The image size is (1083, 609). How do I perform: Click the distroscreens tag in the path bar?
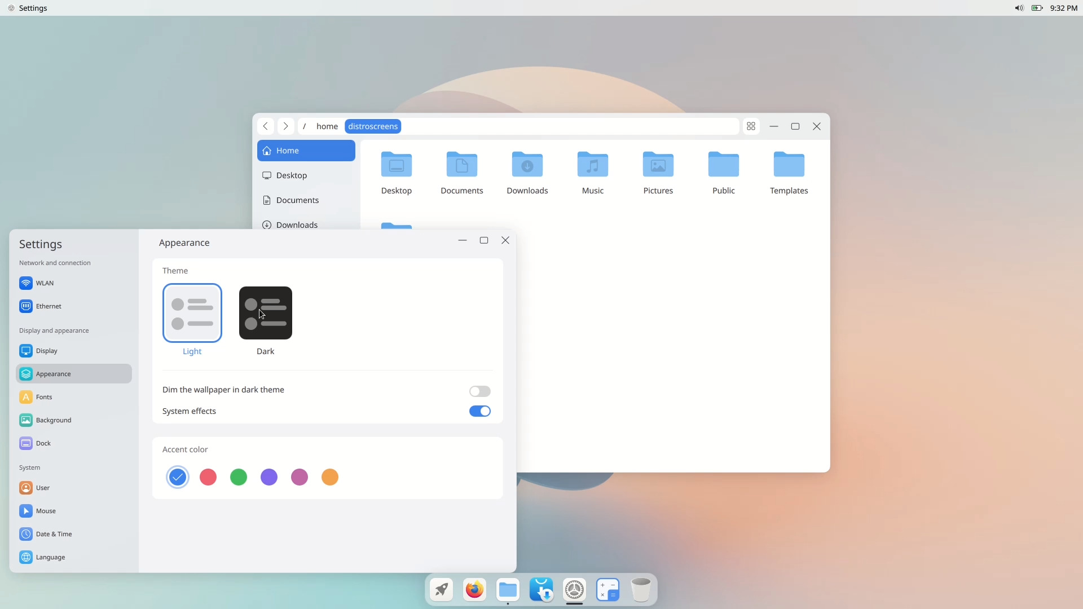(x=373, y=126)
